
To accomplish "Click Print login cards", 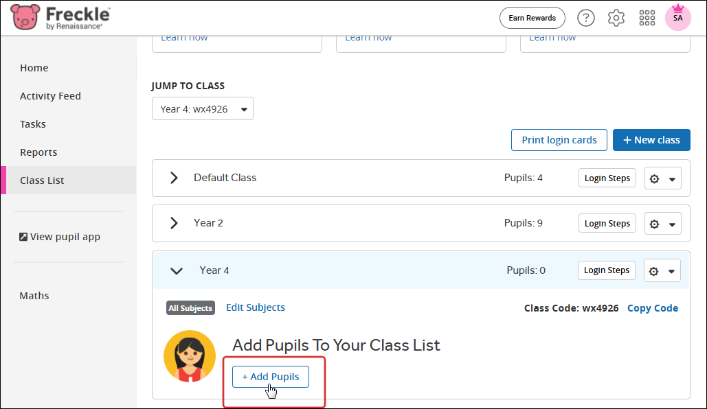I will point(559,140).
